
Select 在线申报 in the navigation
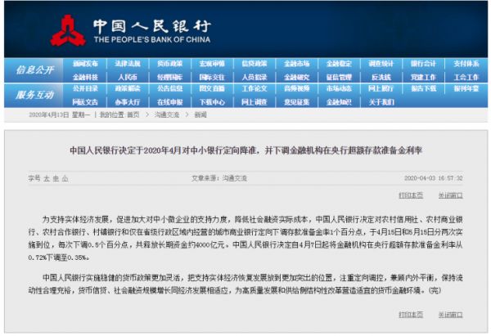coord(169,102)
